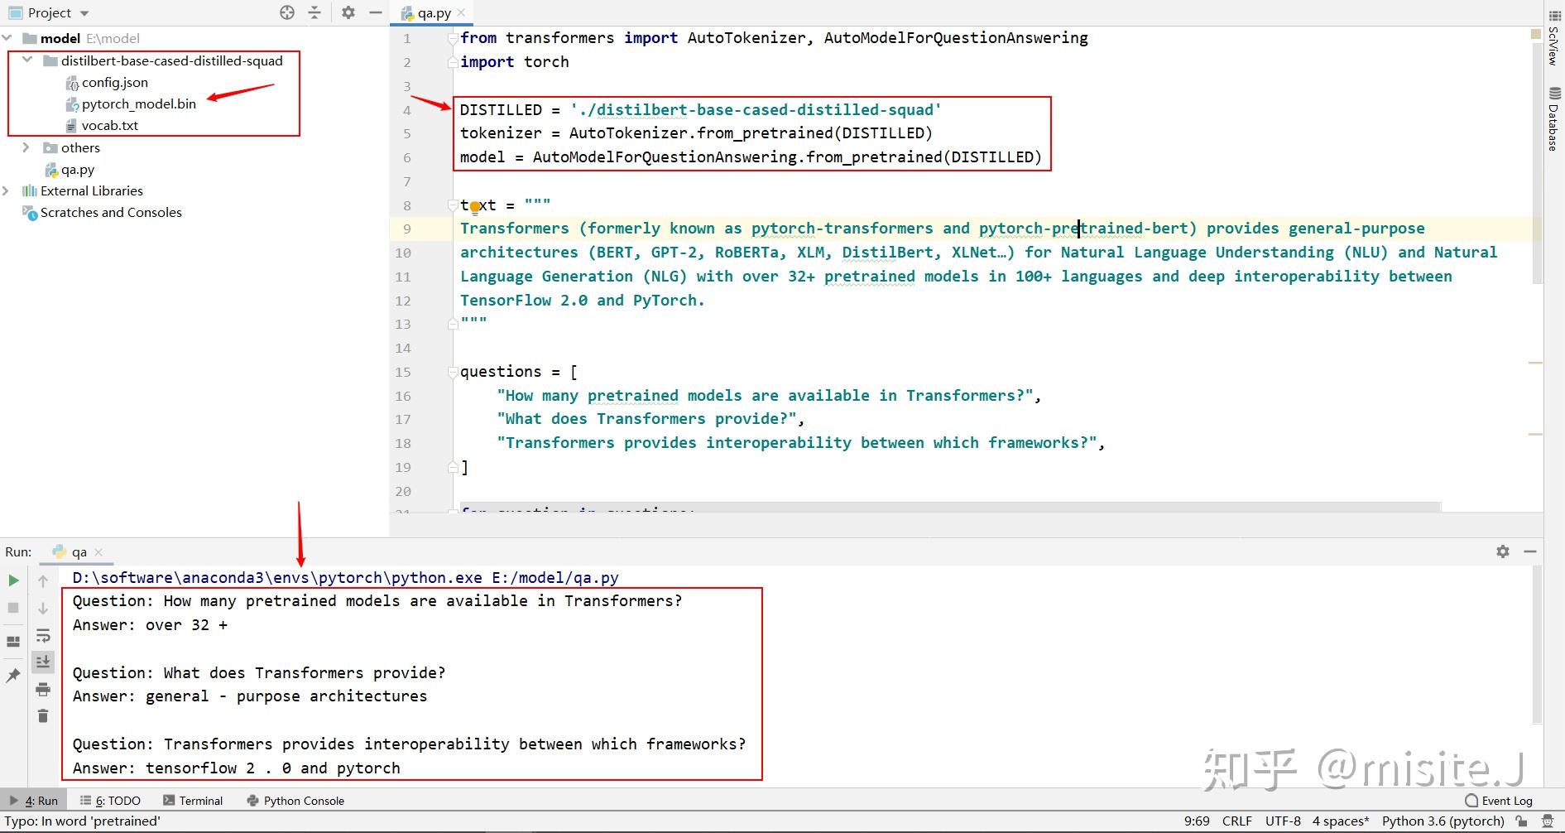Image resolution: width=1565 pixels, height=833 pixels.
Task: Fold the text string at line 8
Action: (x=453, y=205)
